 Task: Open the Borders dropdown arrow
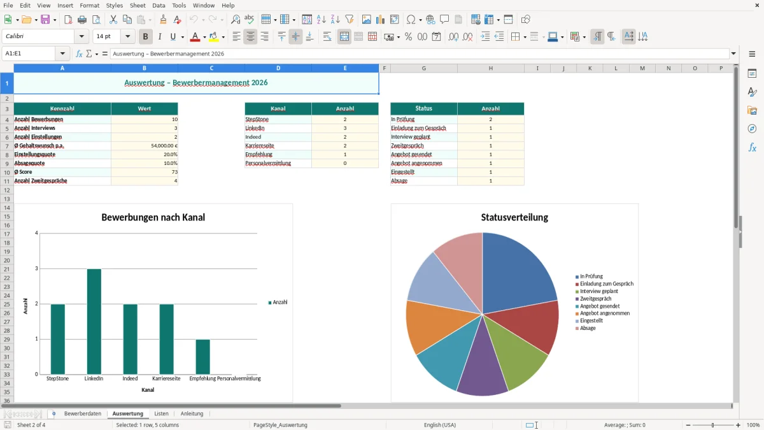[525, 37]
